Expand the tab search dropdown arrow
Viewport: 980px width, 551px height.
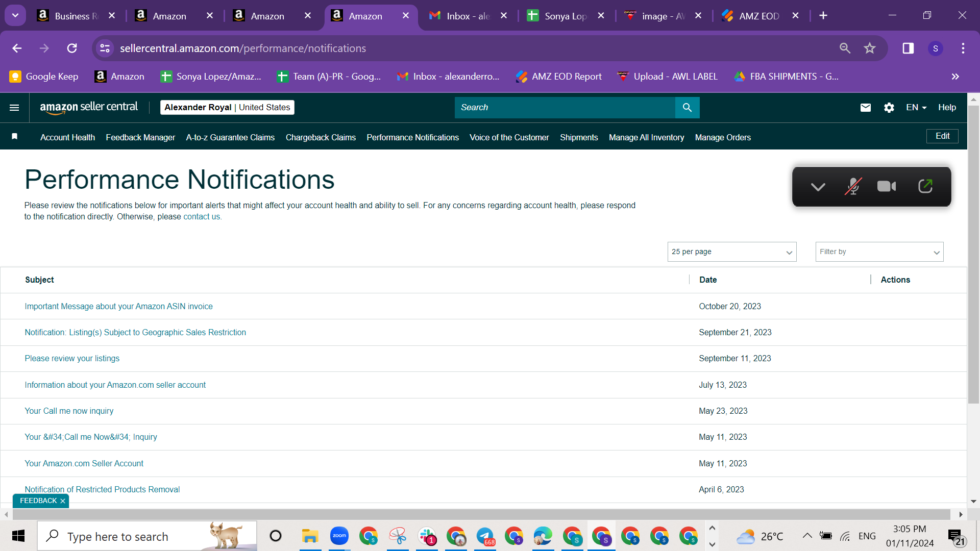(x=15, y=16)
